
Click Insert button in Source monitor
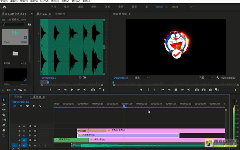[x=93, y=90]
